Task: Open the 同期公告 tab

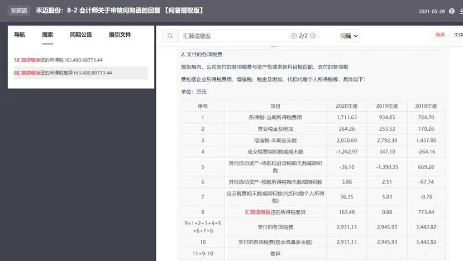Action: click(x=81, y=35)
